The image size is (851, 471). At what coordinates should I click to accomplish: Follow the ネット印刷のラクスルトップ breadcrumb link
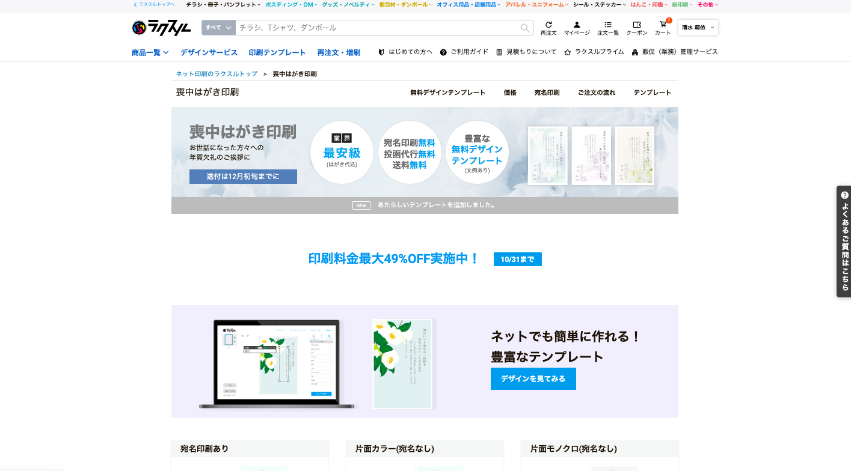[x=217, y=74]
